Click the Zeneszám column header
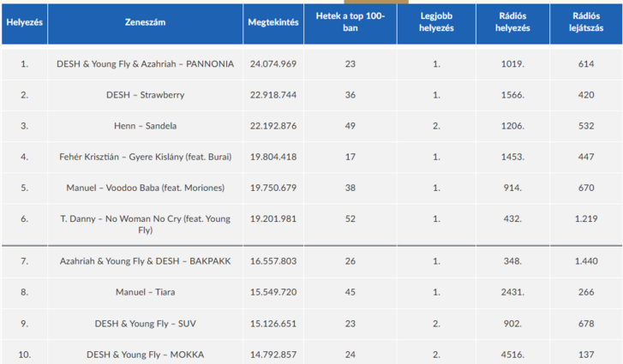This screenshot has width=623, height=364. click(x=145, y=22)
